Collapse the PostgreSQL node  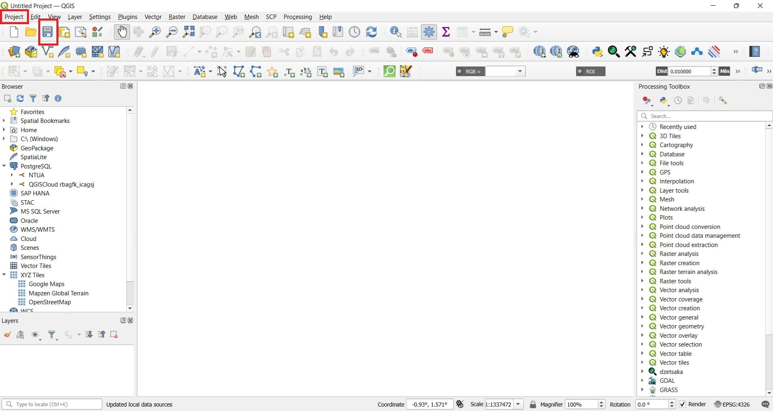pyautogui.click(x=4, y=166)
